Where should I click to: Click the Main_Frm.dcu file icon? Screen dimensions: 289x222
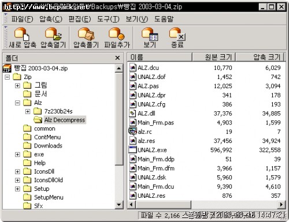(133, 186)
